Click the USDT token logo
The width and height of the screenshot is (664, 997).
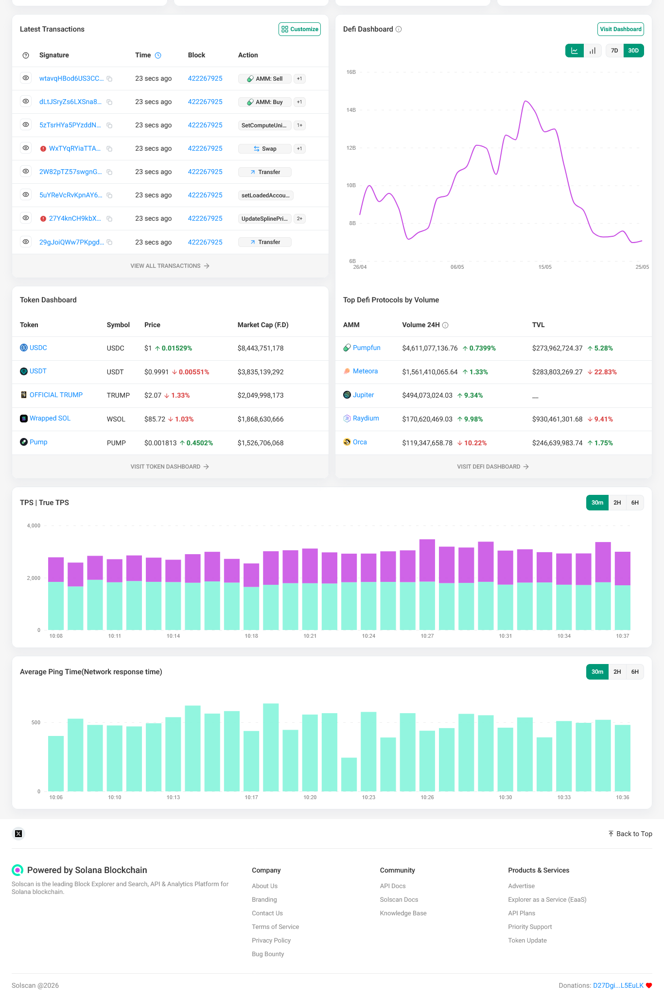click(24, 371)
